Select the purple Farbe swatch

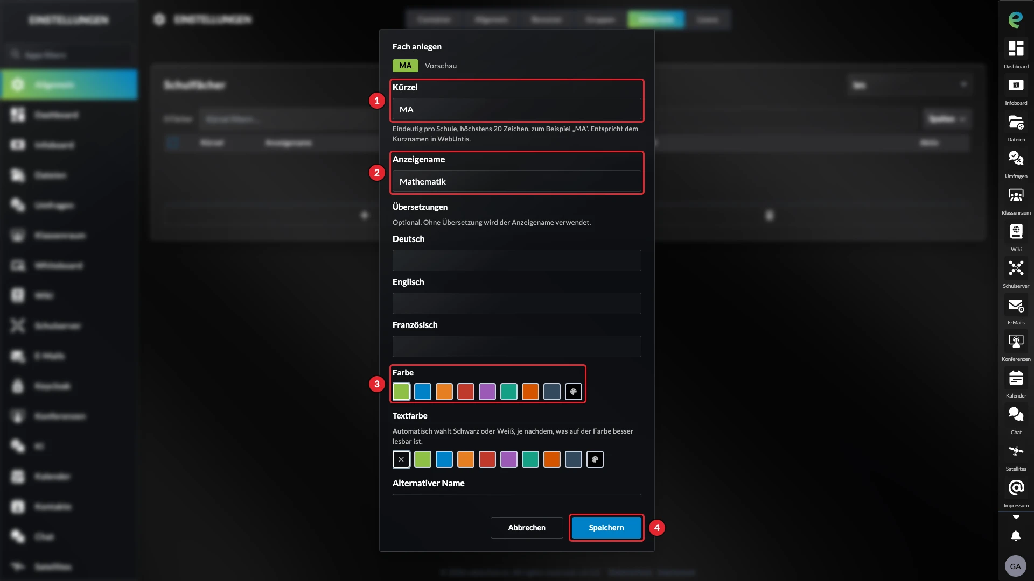tap(487, 392)
